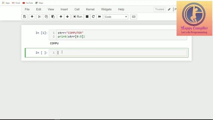Click the COMPU output text
Screen dimensions: 213x120
[54, 43]
